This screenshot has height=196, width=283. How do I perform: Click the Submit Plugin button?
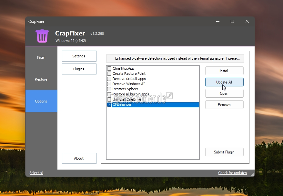pos(224,152)
